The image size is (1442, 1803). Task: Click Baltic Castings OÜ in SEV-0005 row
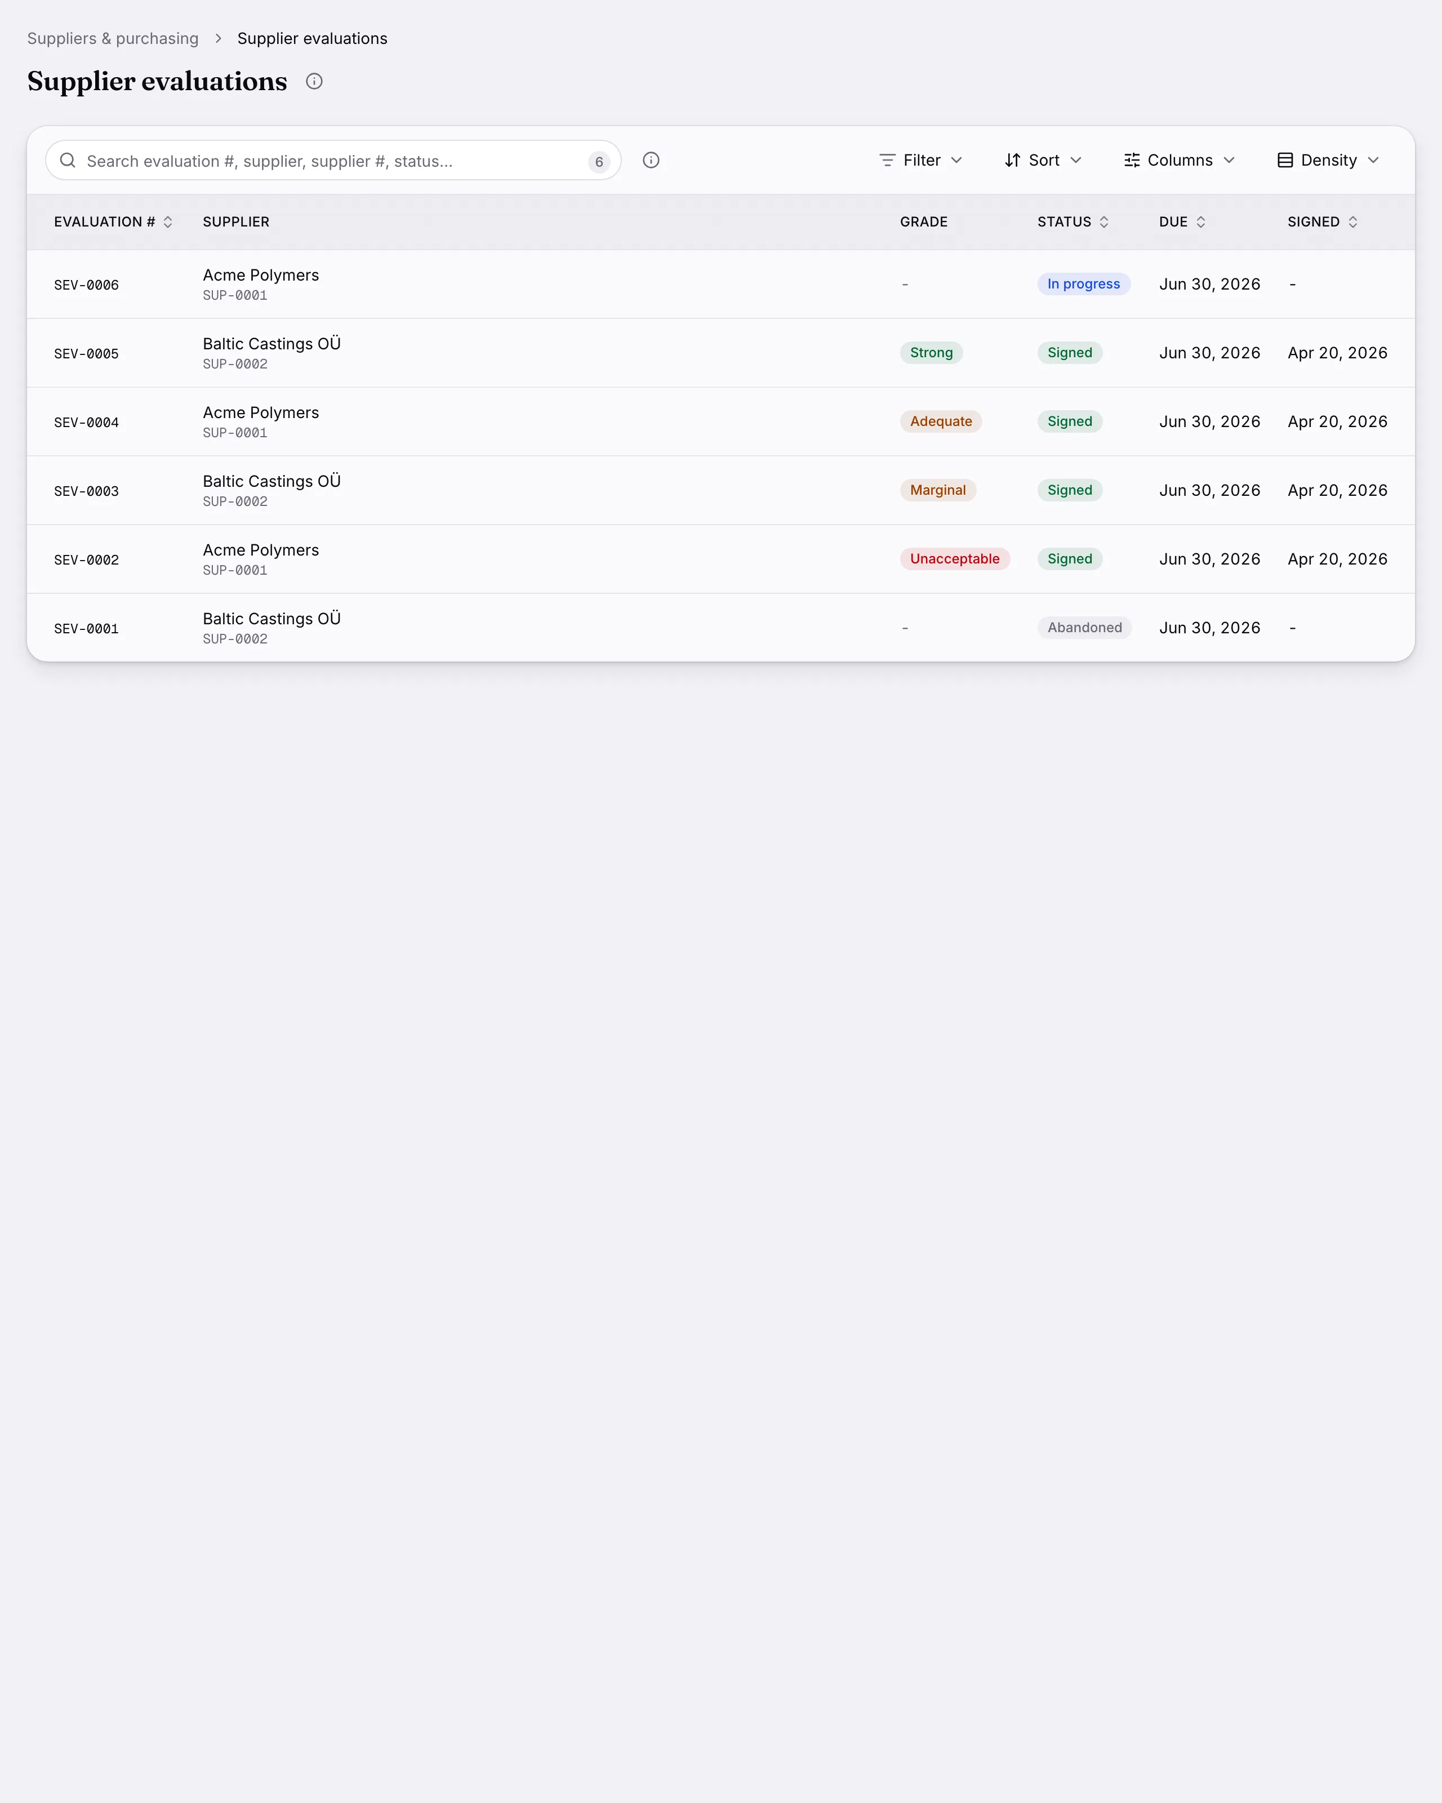tap(272, 344)
